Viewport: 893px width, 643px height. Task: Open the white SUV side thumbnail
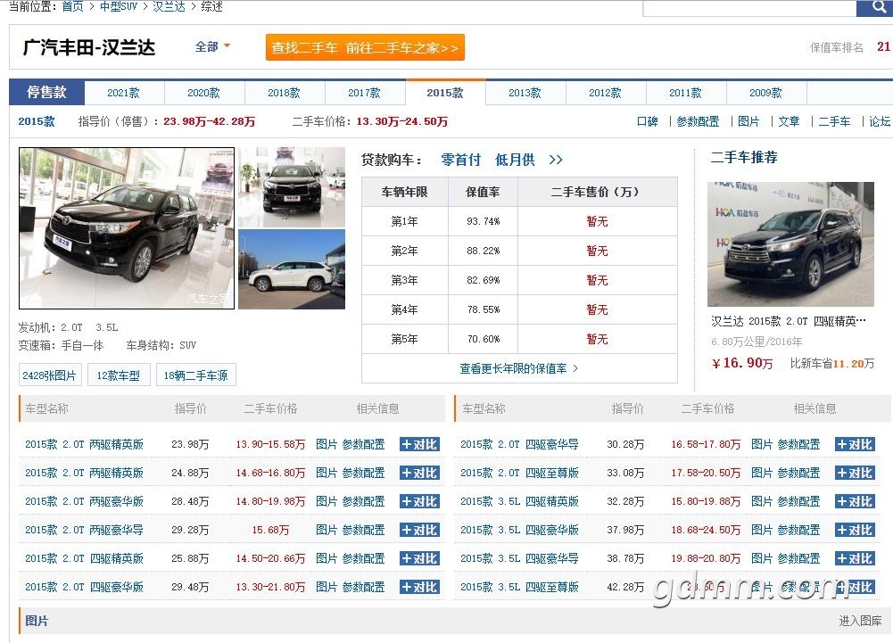pos(292,269)
